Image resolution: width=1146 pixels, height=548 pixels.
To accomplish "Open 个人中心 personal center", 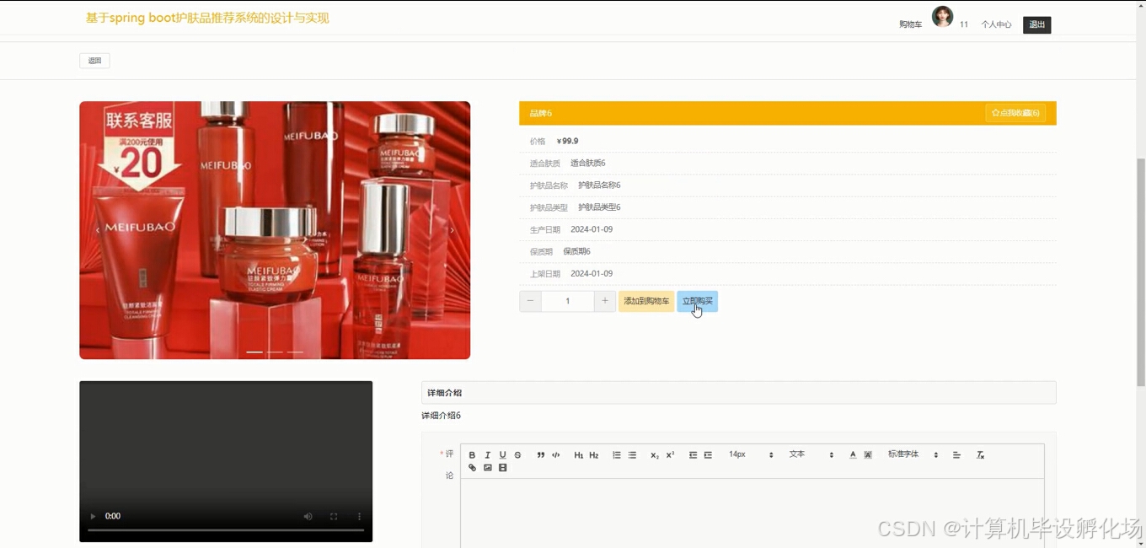I will 996,24.
